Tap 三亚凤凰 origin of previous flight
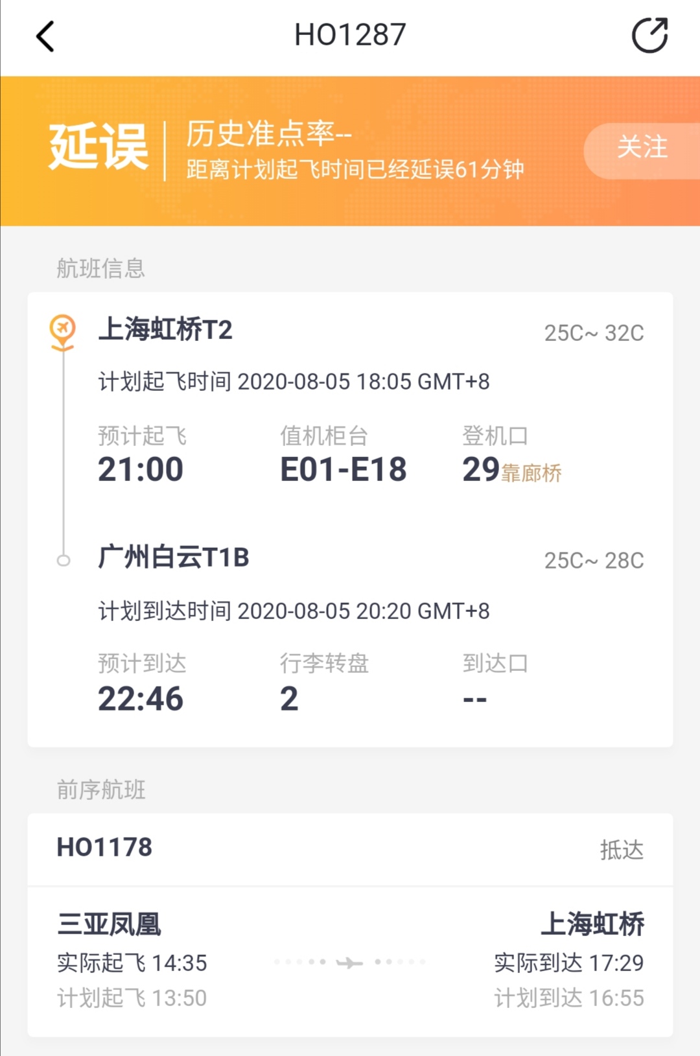 [109, 924]
